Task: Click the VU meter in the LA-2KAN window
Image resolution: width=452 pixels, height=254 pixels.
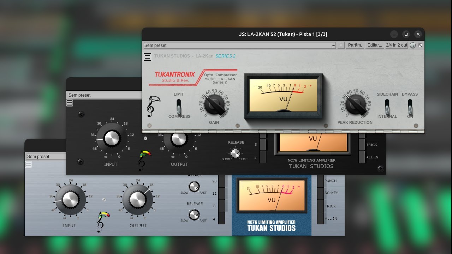Action: point(284,96)
